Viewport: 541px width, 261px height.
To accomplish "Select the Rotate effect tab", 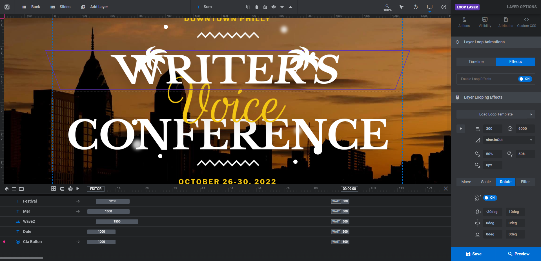I will point(505,182).
